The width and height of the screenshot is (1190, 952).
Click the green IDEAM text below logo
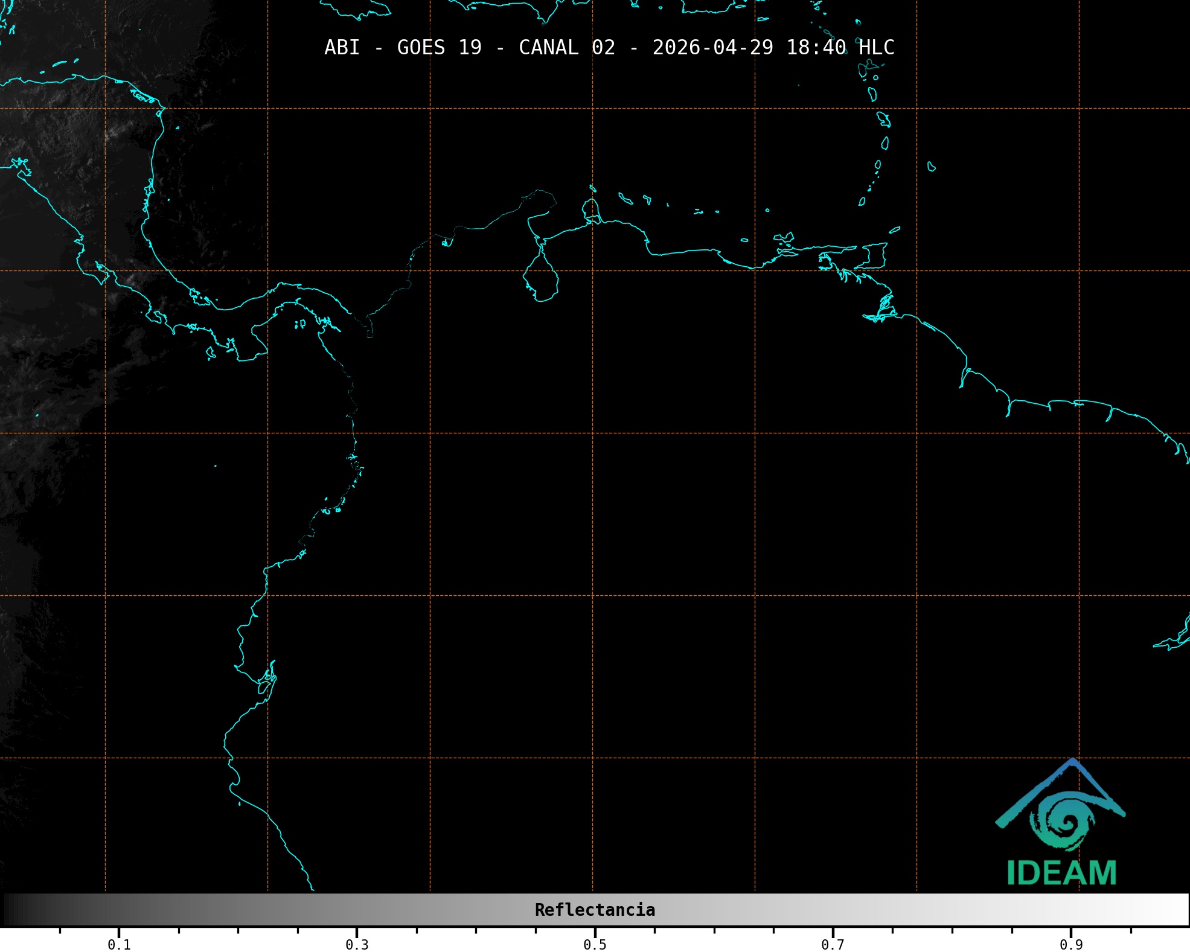(x=1061, y=873)
